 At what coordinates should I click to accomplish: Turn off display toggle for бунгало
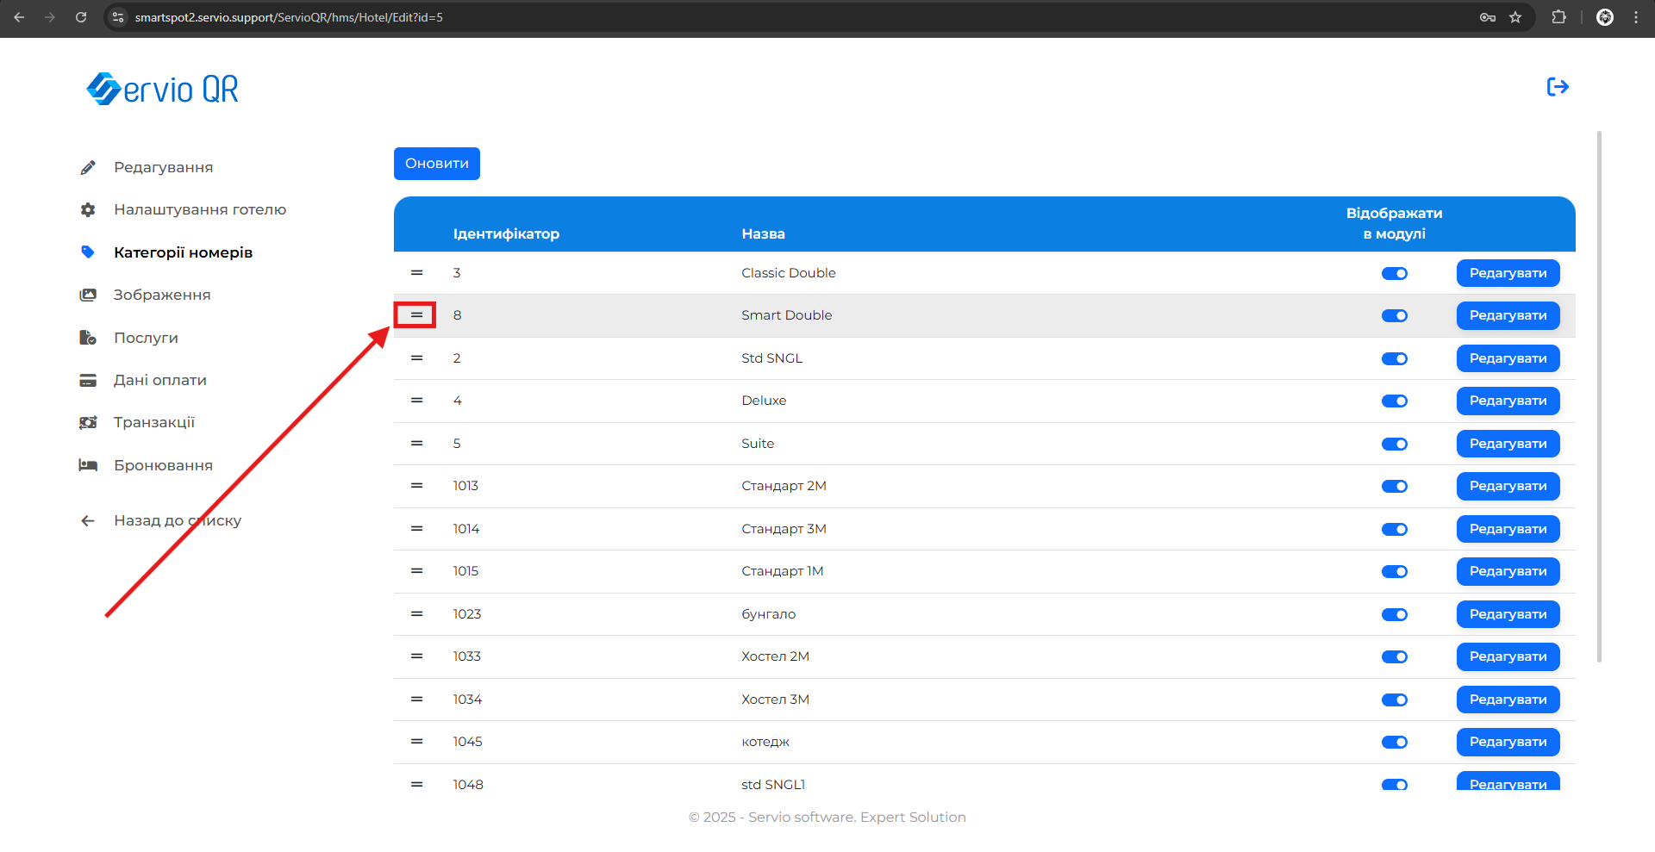[x=1394, y=615]
